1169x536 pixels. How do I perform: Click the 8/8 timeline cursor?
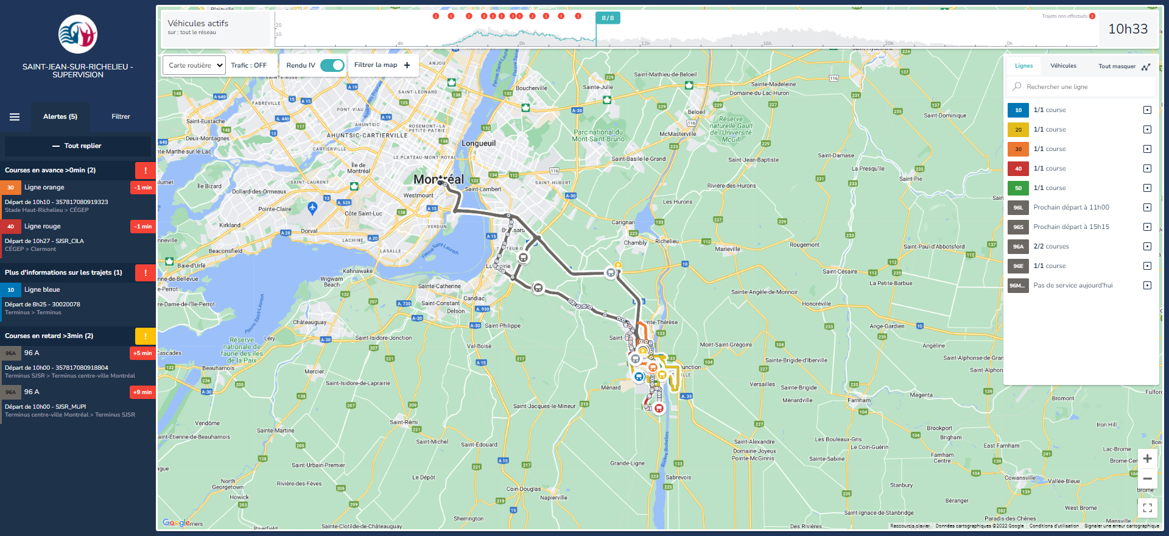[x=608, y=18]
